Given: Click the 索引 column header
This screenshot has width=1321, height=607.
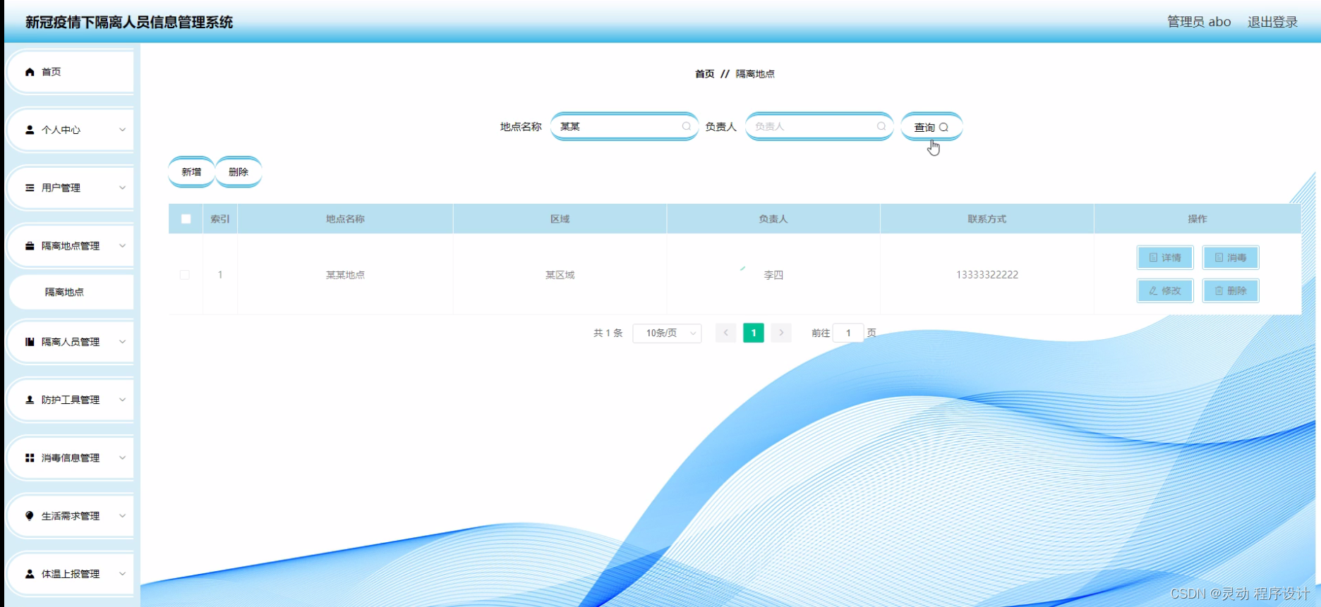Looking at the screenshot, I should pyautogui.click(x=220, y=219).
